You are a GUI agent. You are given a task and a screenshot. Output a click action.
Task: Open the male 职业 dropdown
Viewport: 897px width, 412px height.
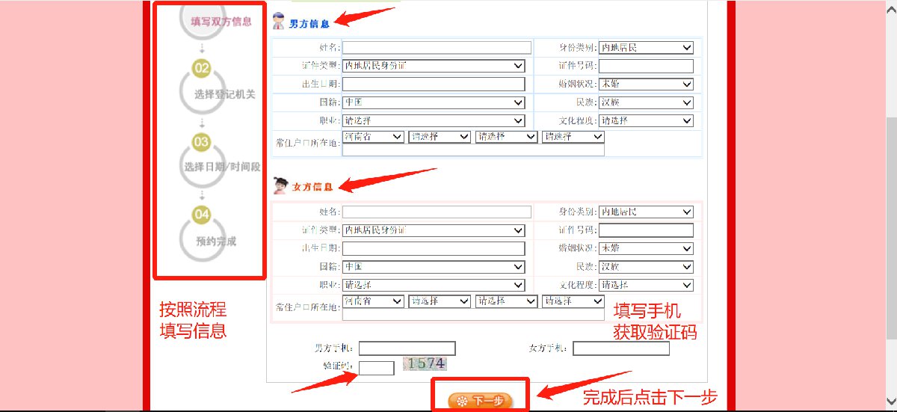click(434, 120)
